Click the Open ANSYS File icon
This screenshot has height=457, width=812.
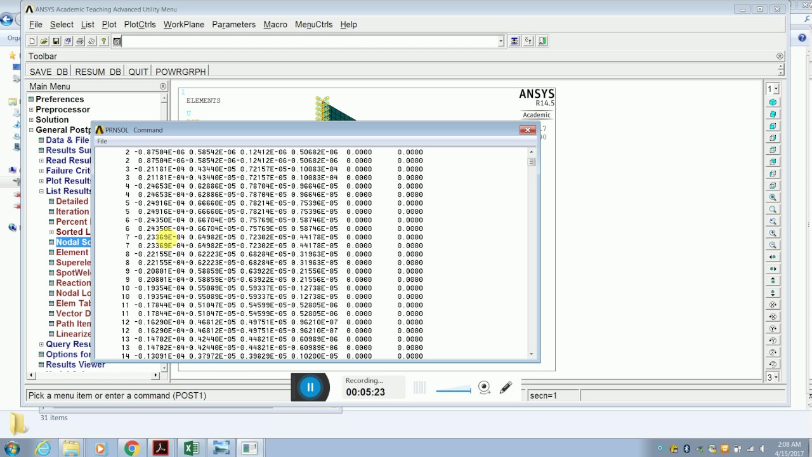click(44, 41)
